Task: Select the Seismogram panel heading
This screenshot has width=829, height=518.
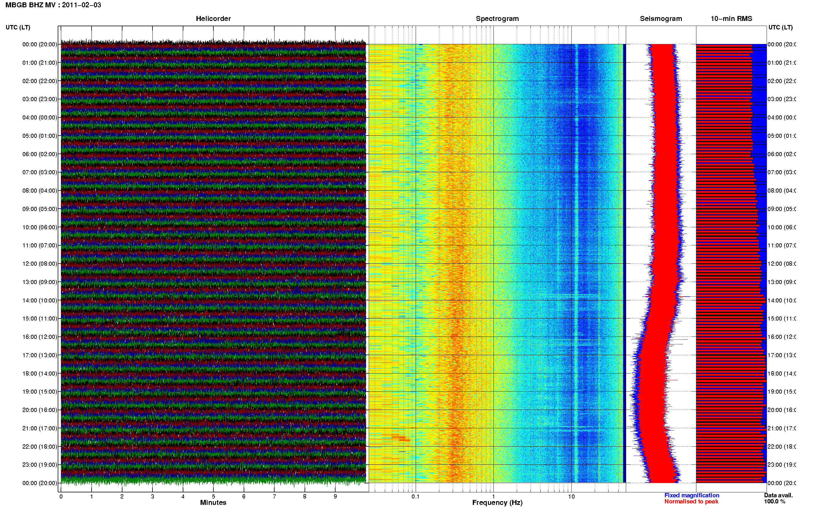Action: (x=661, y=19)
